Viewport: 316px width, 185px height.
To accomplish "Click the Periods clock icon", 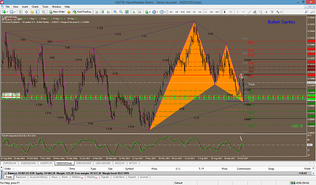I will click(154, 12).
